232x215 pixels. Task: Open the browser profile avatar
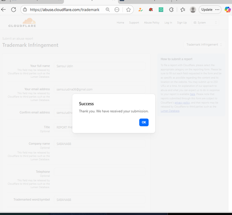pos(193,10)
